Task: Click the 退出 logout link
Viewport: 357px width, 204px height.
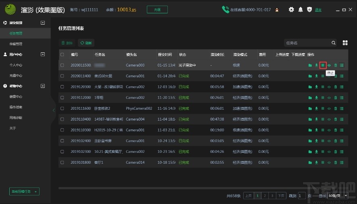Action: pos(318,10)
